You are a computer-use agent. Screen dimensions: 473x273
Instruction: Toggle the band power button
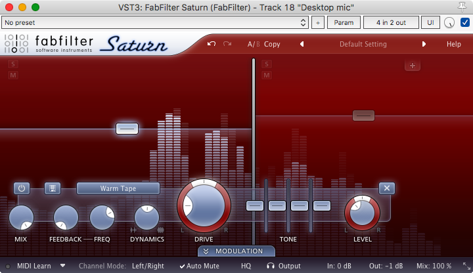click(x=22, y=188)
